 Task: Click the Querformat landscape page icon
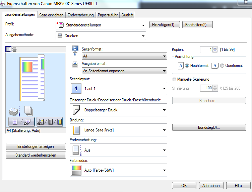coord(215,66)
